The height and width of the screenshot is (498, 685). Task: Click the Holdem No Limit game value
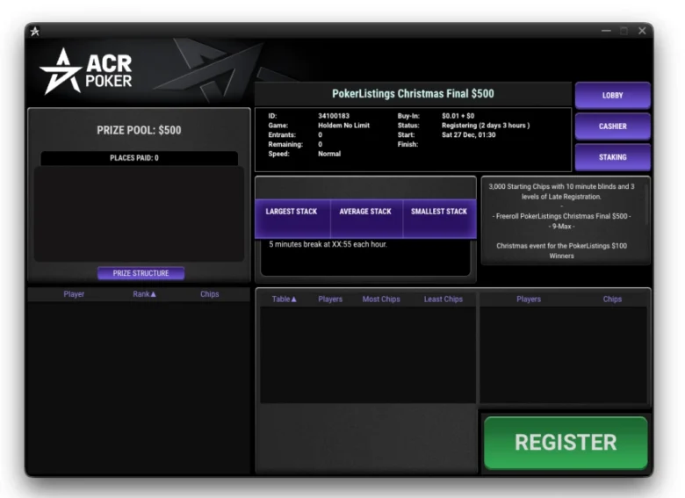pos(343,126)
